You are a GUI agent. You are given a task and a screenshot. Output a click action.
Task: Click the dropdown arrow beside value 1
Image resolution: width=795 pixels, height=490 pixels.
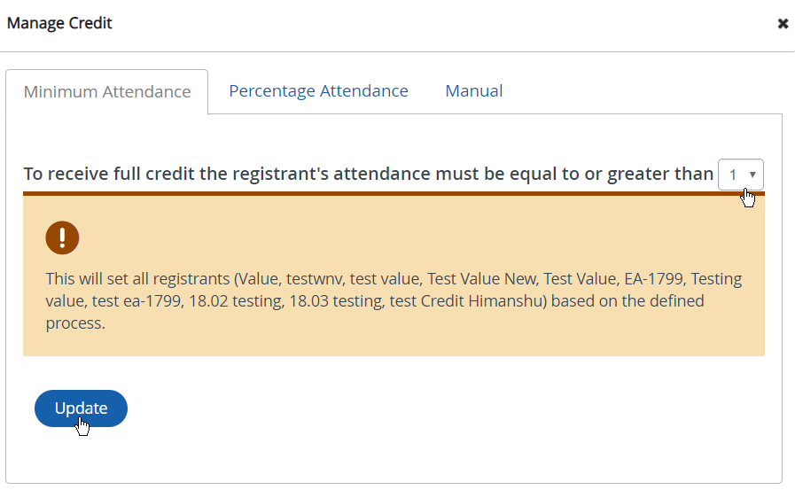pos(752,175)
